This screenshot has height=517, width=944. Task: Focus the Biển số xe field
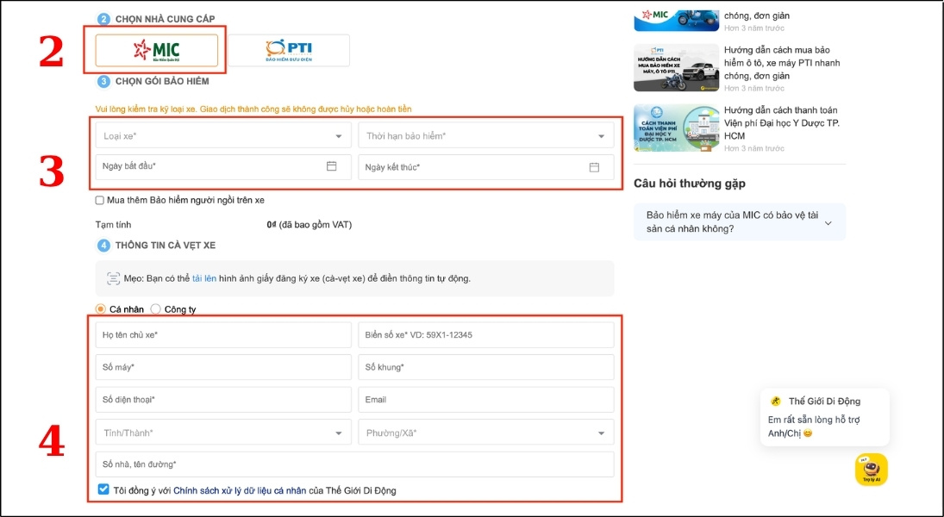tap(486, 335)
